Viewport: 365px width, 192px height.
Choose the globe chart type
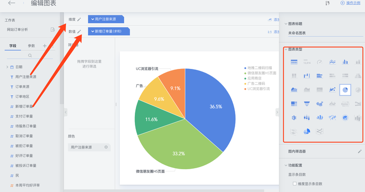point(345,118)
